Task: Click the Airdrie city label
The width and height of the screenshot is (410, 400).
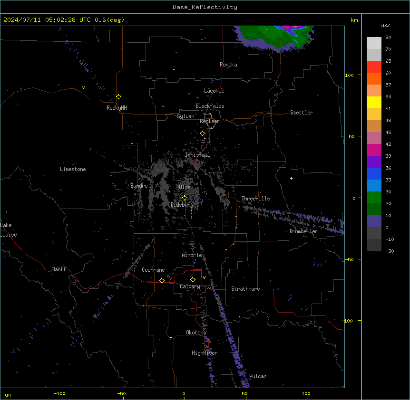Action: pyautogui.click(x=192, y=255)
